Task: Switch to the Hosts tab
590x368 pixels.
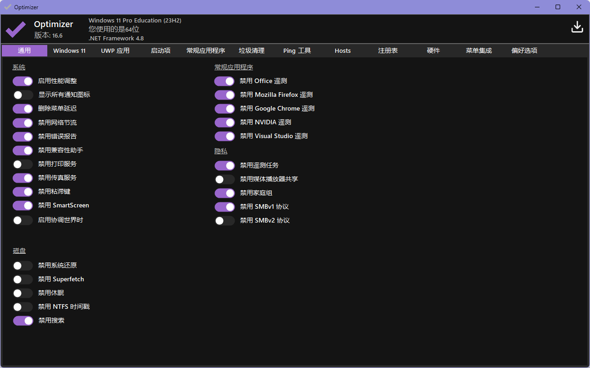Action: point(343,50)
